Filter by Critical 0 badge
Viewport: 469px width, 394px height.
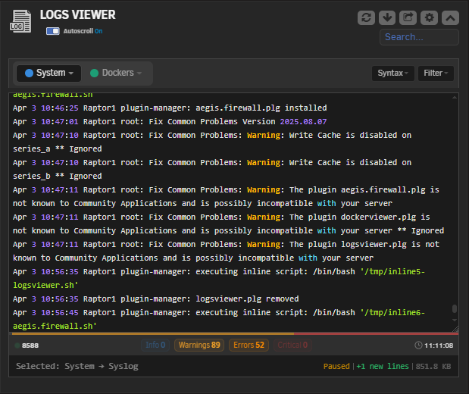point(292,345)
